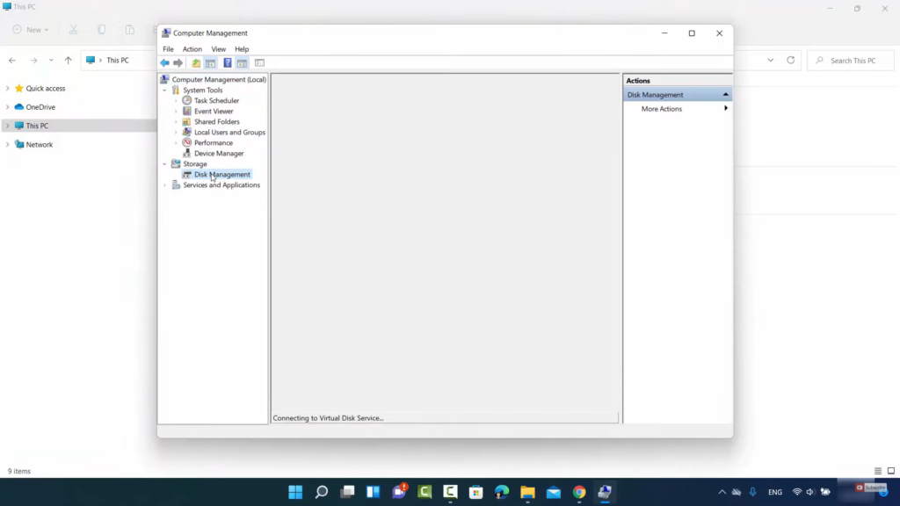This screenshot has width=900, height=506.
Task: Click the blue Help toolbar icon
Action: point(227,63)
